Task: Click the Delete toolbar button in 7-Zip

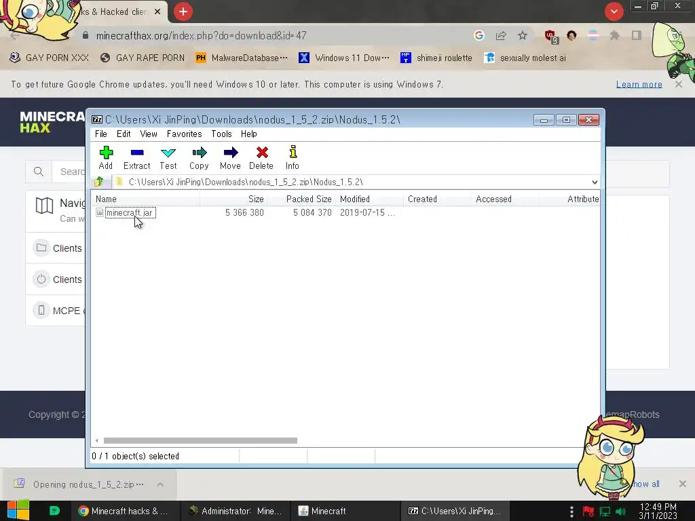Action: pos(261,157)
